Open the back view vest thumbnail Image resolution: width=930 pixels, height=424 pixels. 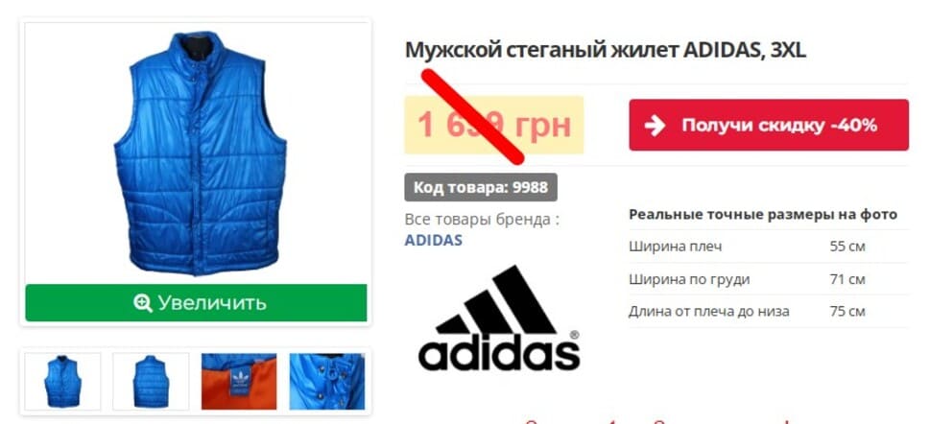(x=151, y=381)
